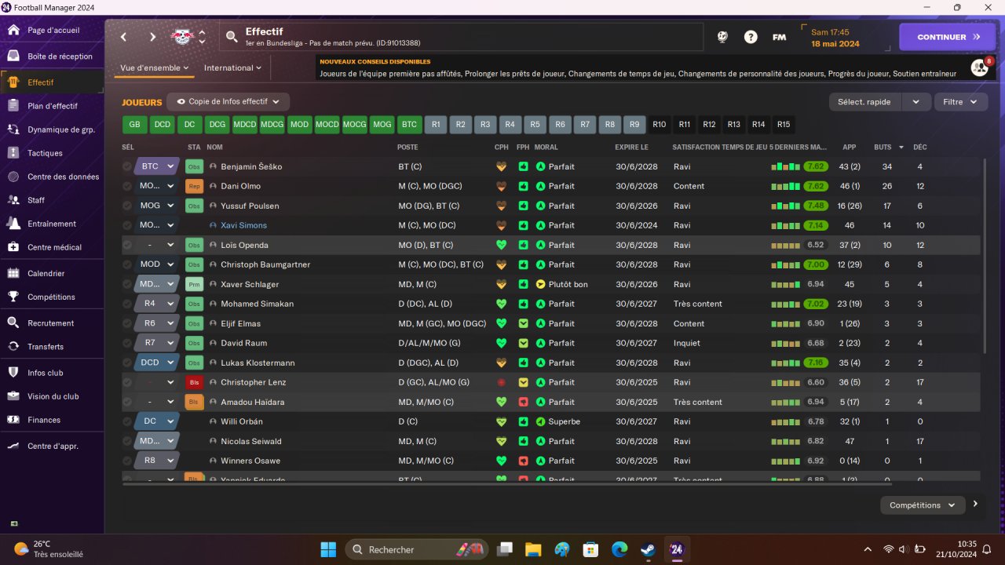
Task: Open Benjamin Šeško's player profile
Action: (251, 166)
